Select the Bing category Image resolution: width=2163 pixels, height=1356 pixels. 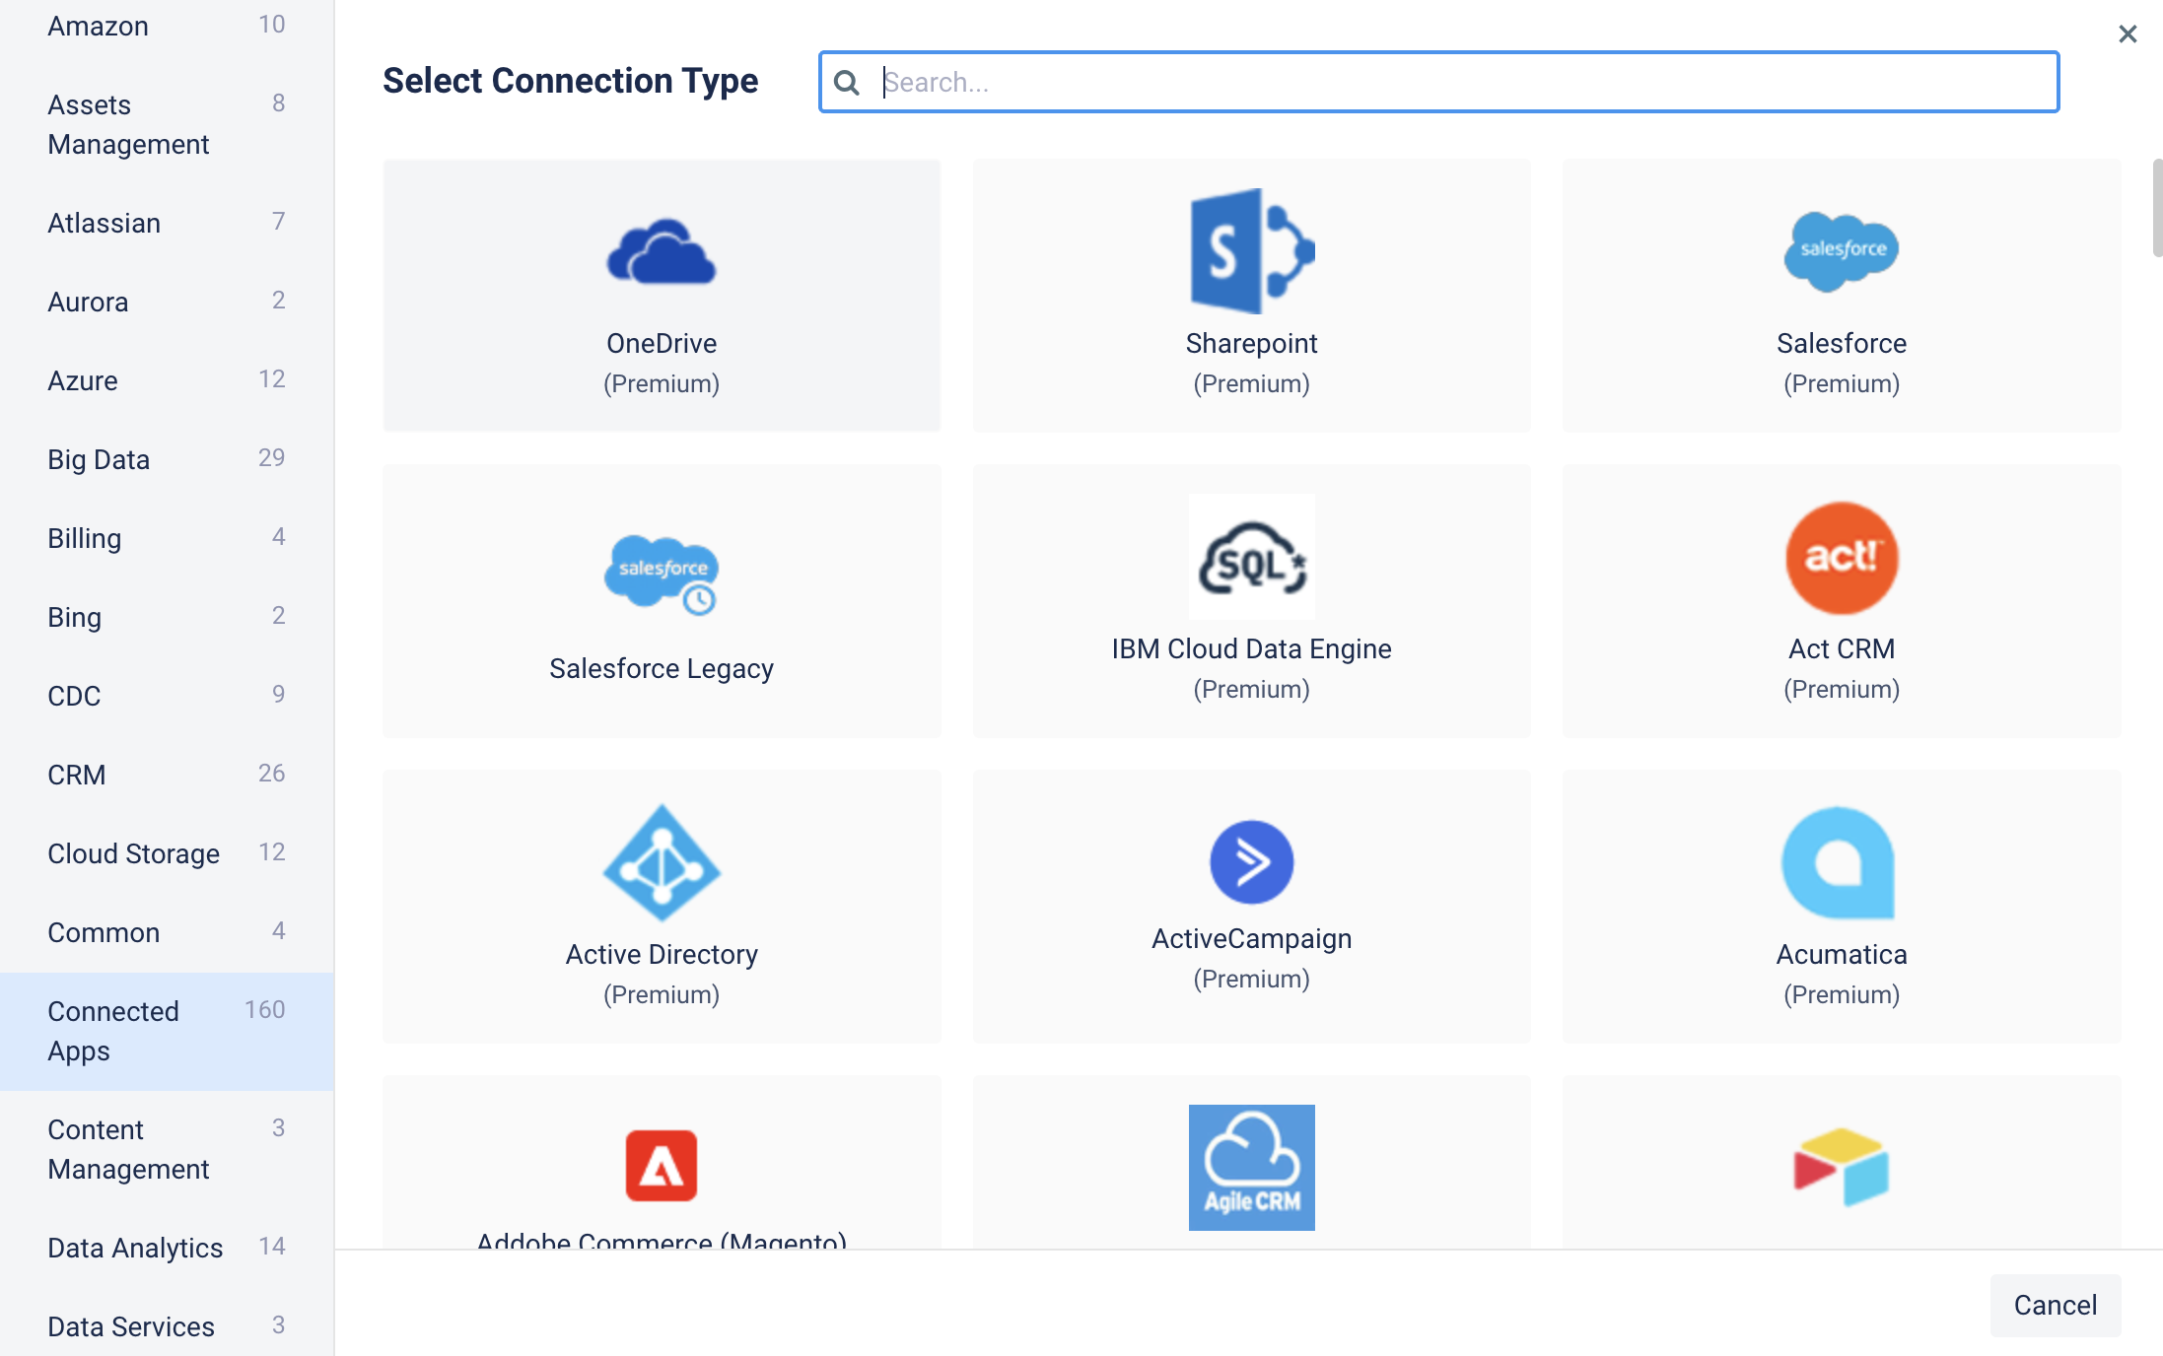(x=167, y=617)
